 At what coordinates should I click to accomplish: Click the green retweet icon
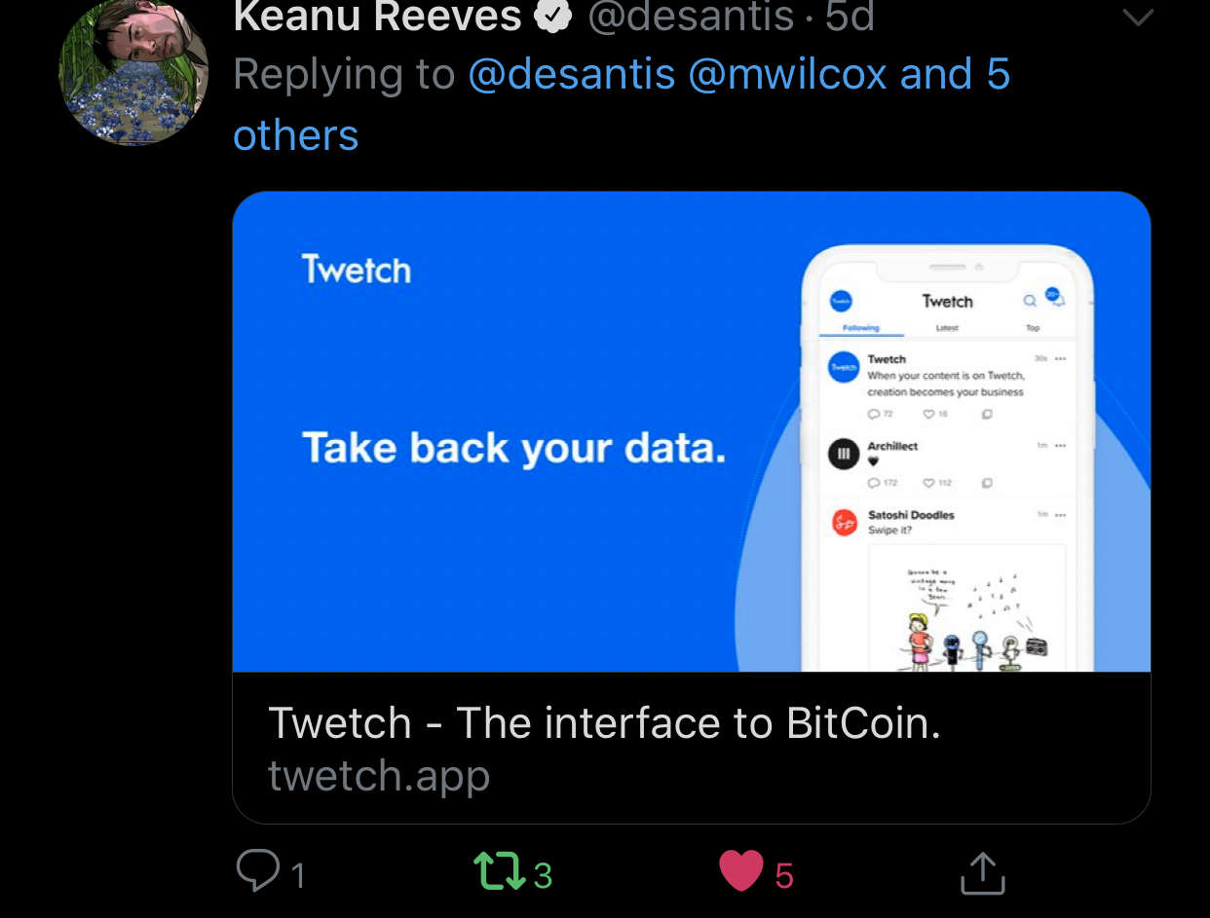(x=498, y=871)
